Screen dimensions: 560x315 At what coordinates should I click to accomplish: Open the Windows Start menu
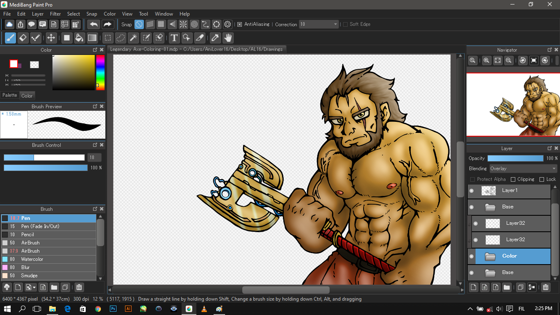click(7, 309)
